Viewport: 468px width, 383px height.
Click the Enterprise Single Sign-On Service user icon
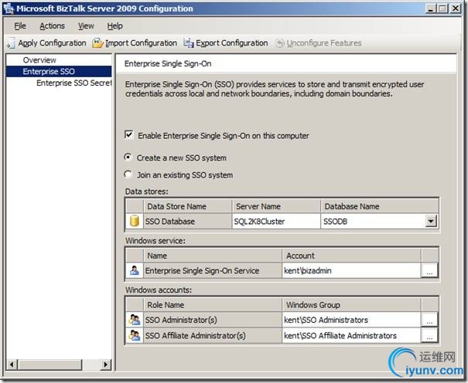coord(135,270)
